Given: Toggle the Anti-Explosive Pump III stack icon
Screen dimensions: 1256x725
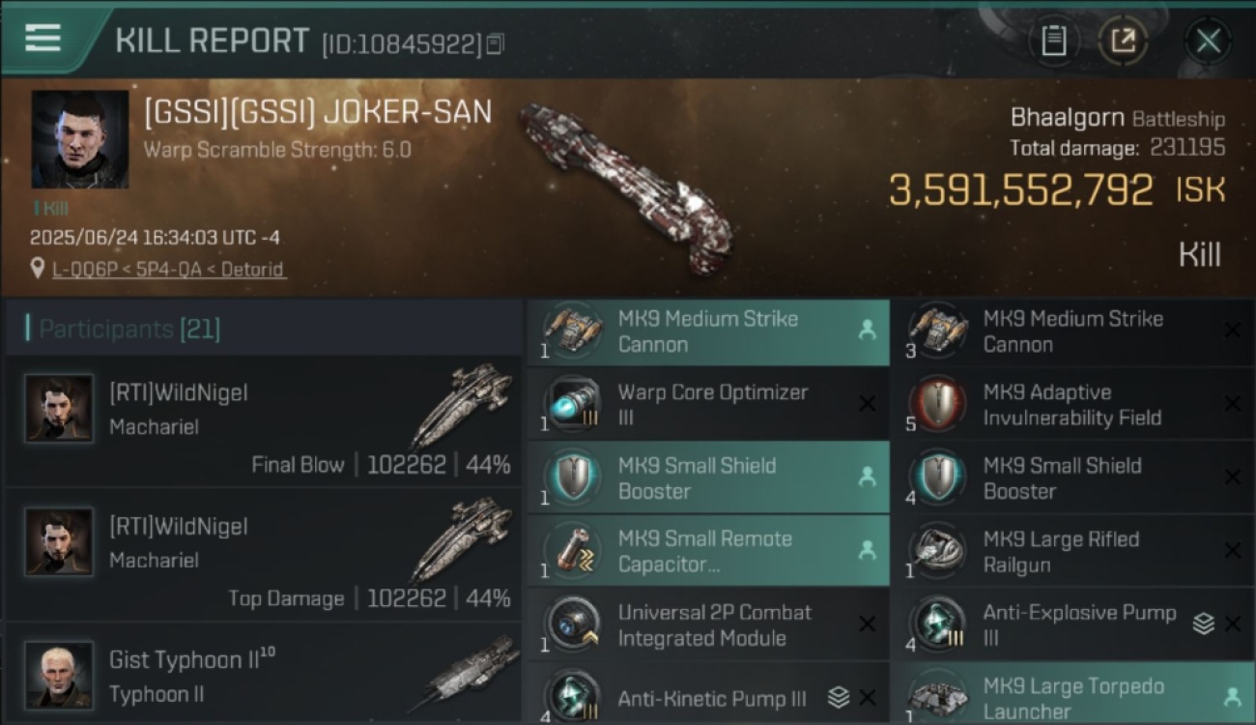Looking at the screenshot, I should point(1203,623).
